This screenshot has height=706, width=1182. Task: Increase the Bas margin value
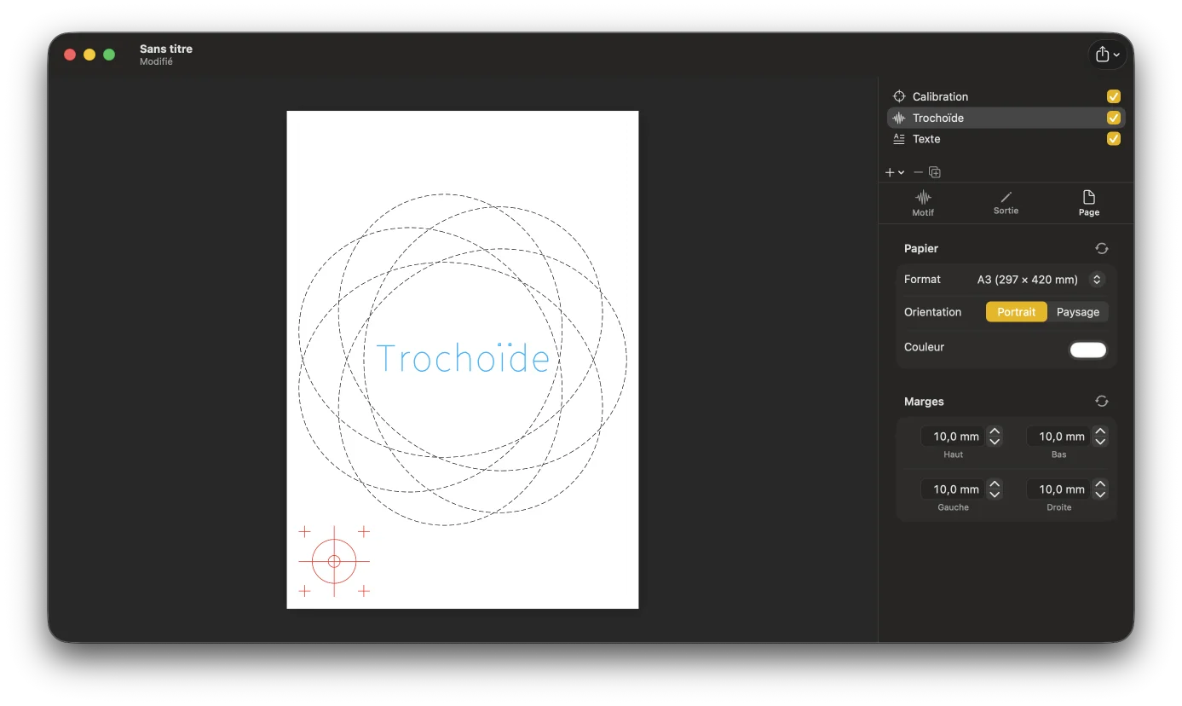[1100, 431]
